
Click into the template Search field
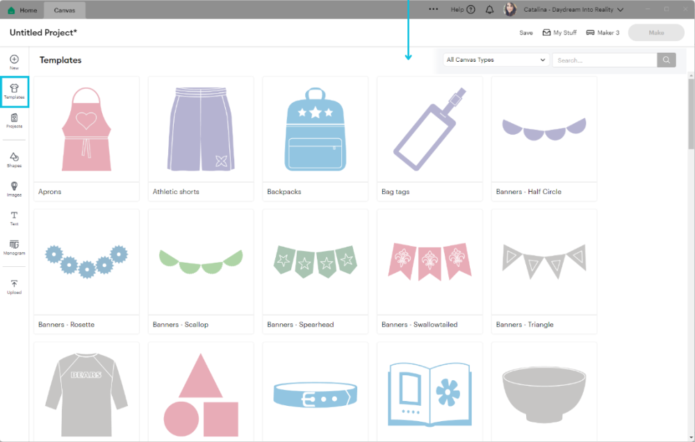tap(605, 60)
